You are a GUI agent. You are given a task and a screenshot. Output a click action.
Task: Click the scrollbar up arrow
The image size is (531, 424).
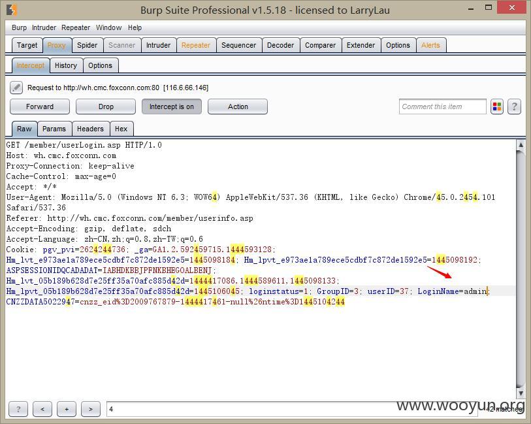(521, 145)
